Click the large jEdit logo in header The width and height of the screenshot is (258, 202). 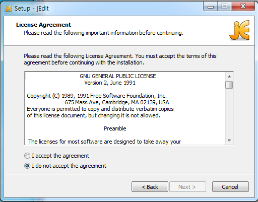point(239,30)
